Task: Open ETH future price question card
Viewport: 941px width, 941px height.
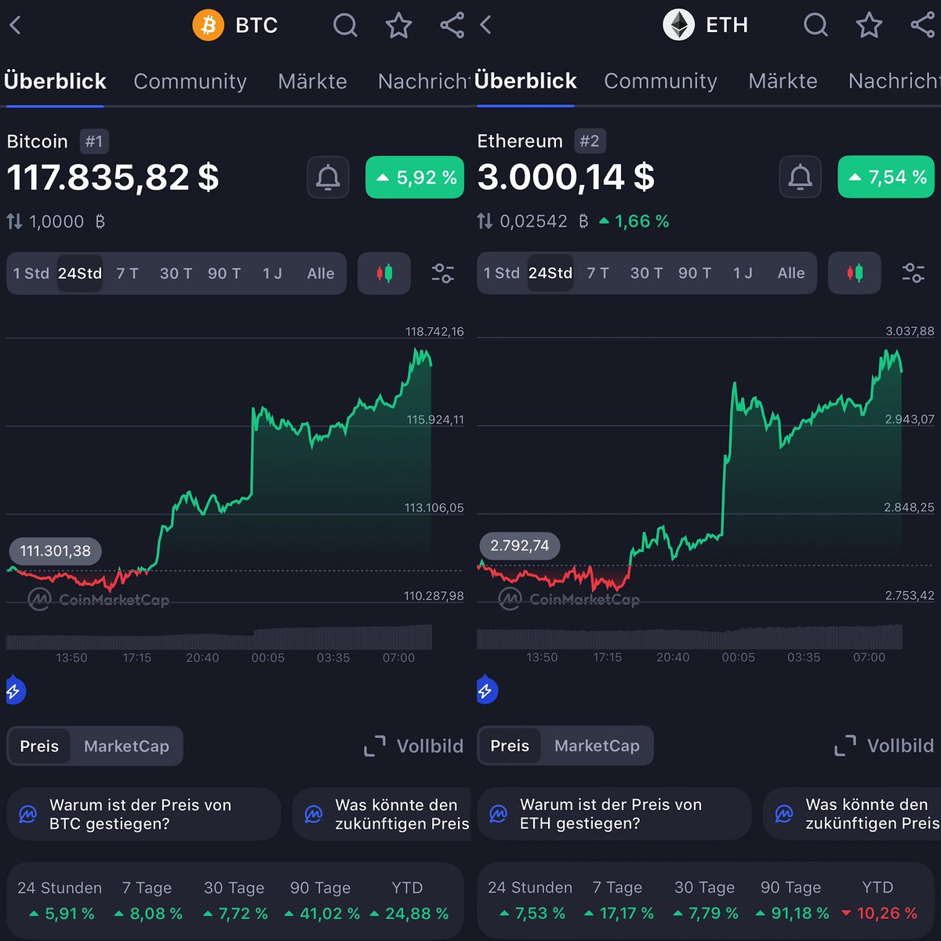Action: coord(852,814)
